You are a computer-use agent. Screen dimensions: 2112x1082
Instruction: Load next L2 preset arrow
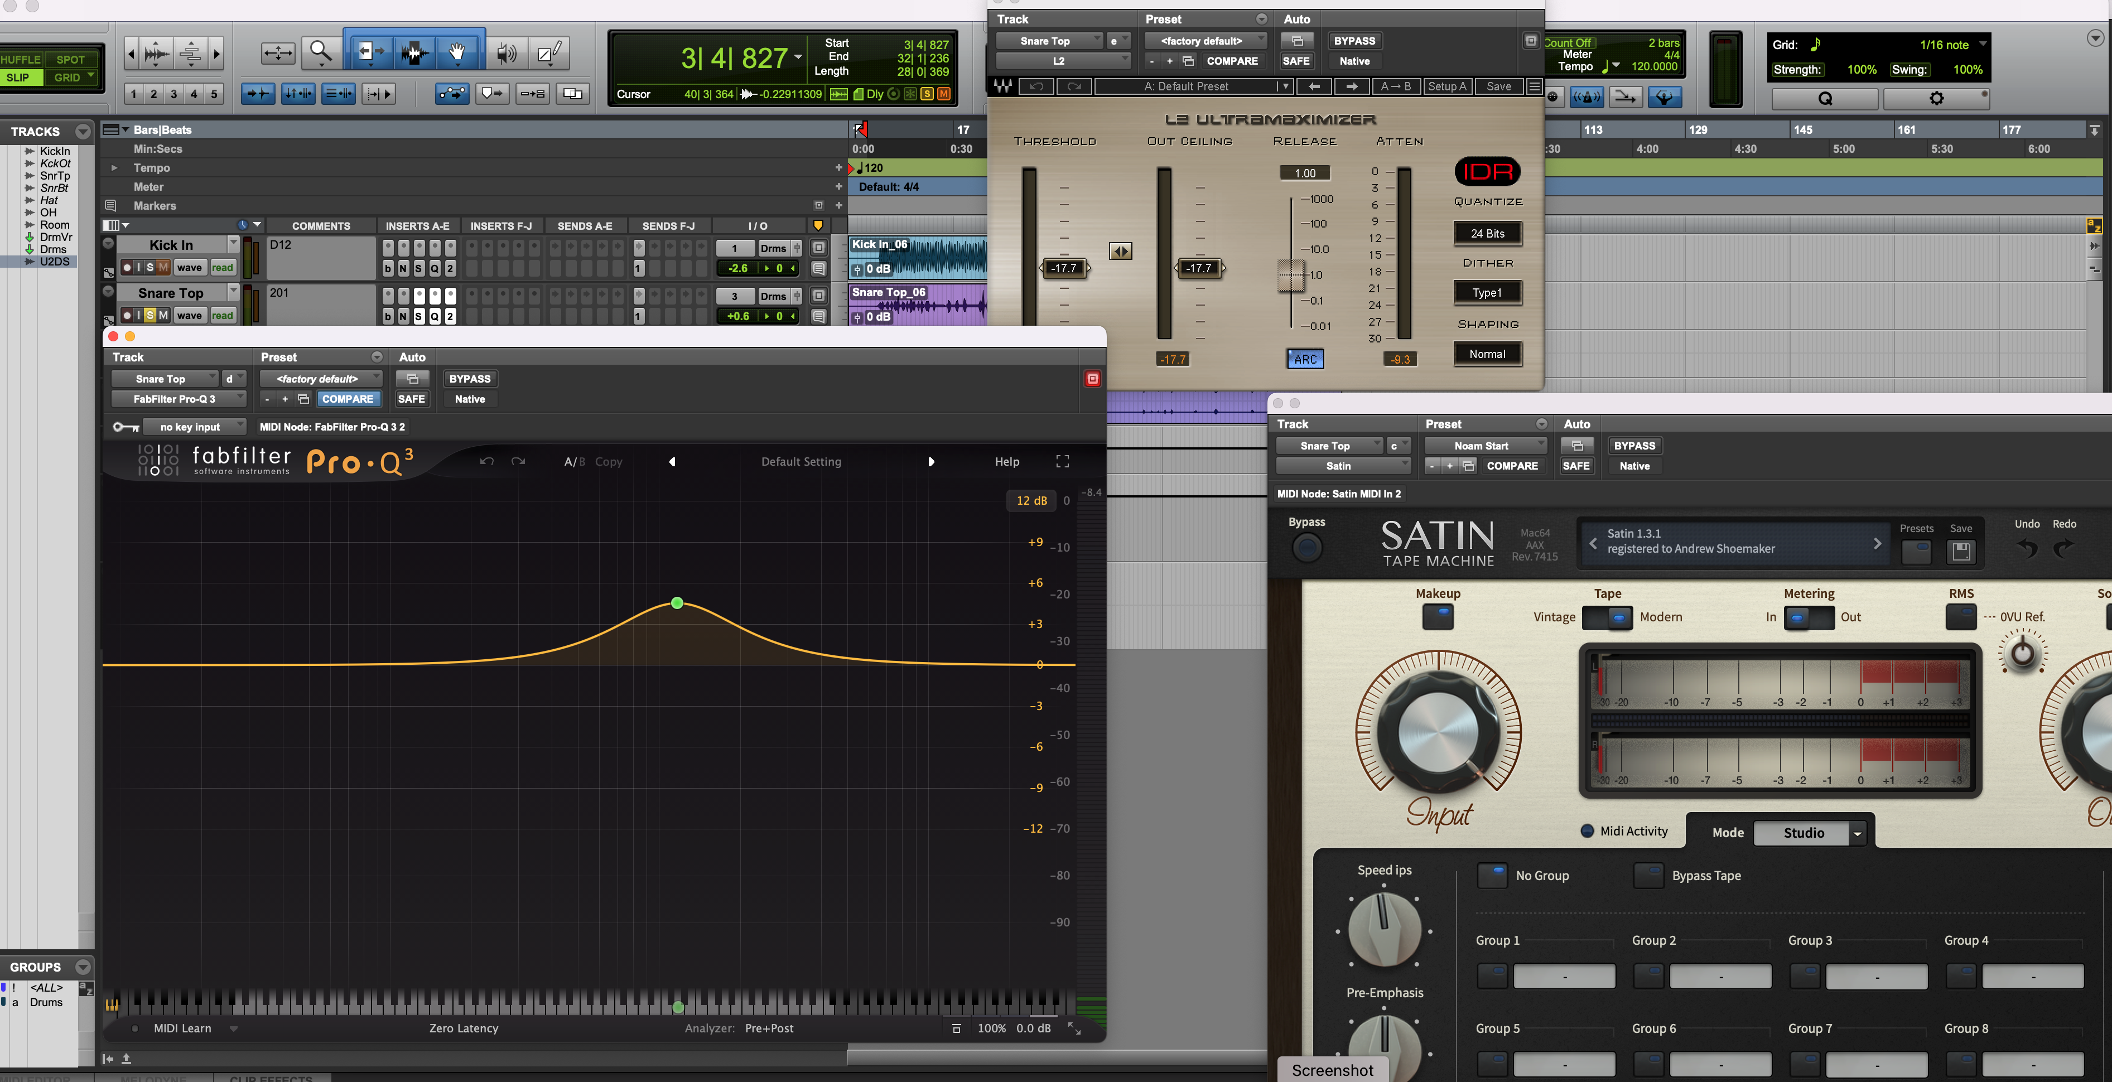tap(1351, 86)
